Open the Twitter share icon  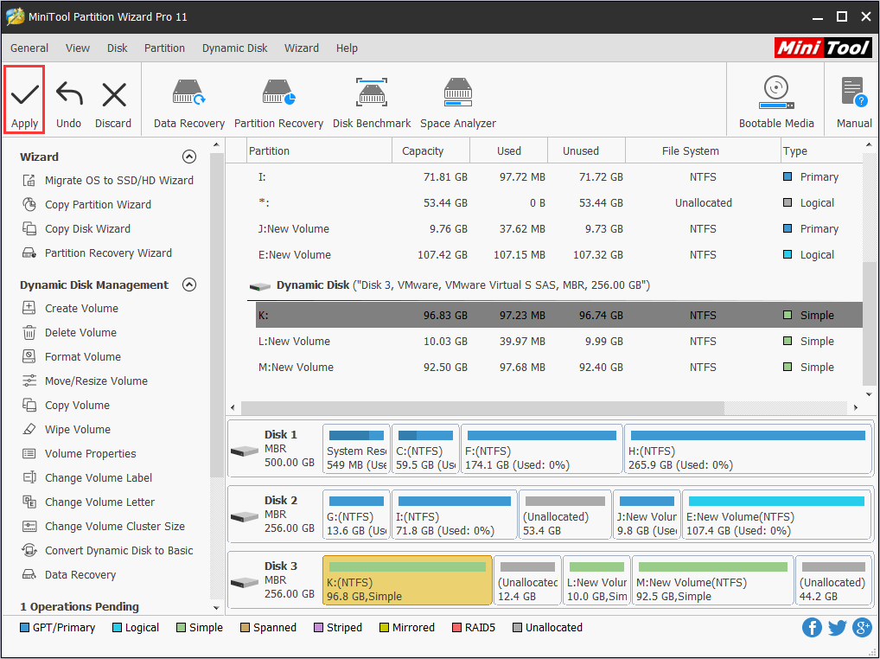pos(837,628)
